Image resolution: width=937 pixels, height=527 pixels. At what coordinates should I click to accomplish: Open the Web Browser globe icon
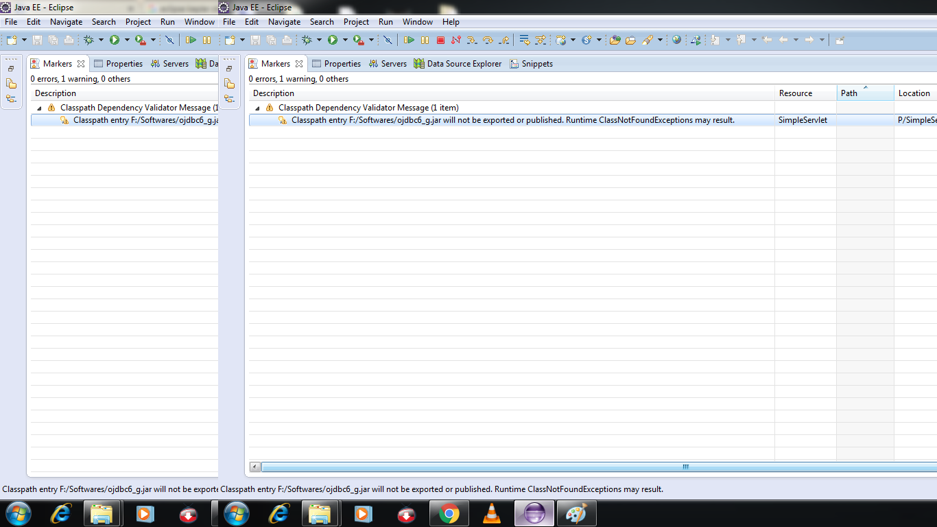coord(677,40)
